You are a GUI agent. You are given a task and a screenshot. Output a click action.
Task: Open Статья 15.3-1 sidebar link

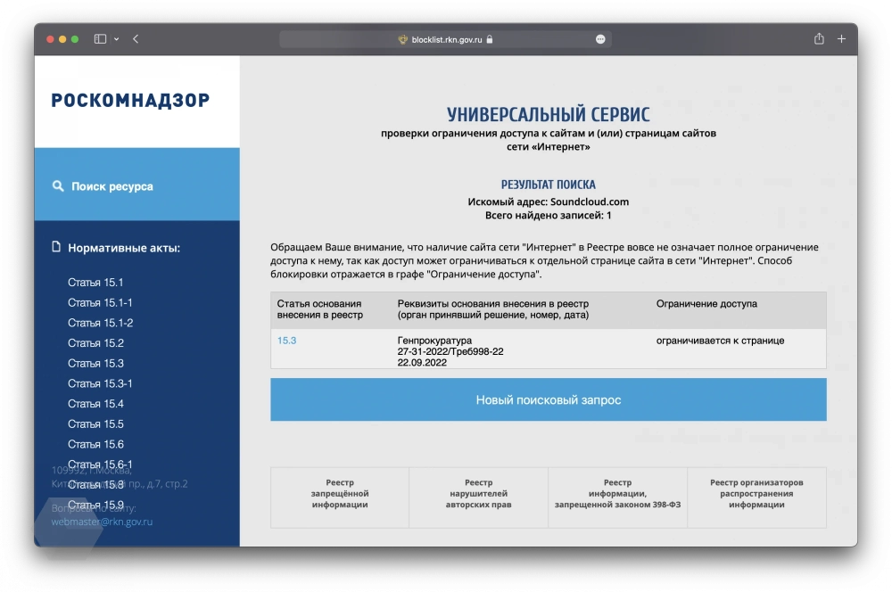(x=100, y=383)
